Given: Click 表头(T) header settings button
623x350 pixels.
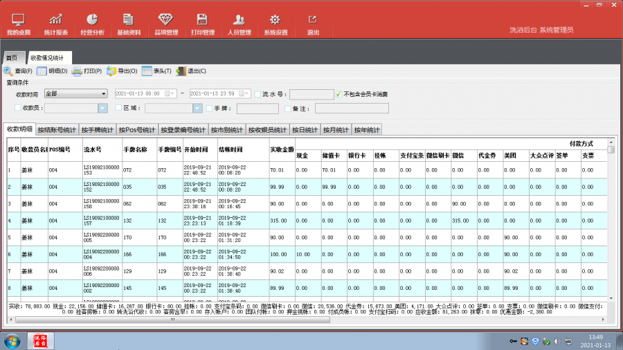Looking at the screenshot, I should (x=156, y=71).
